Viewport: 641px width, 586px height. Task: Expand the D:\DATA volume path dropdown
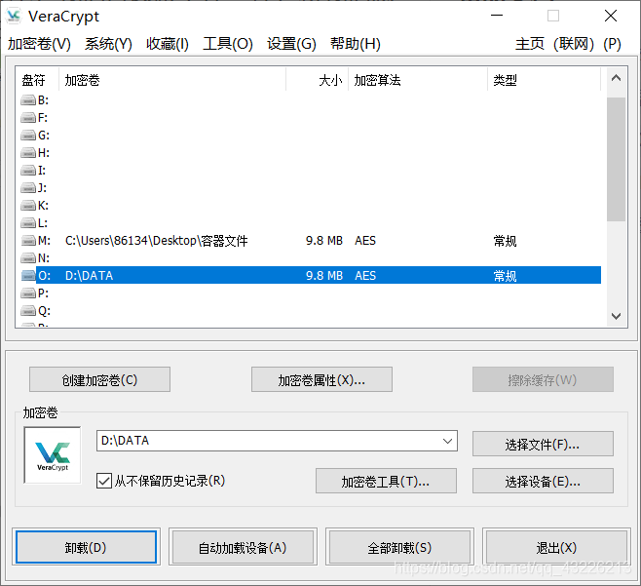tap(447, 441)
